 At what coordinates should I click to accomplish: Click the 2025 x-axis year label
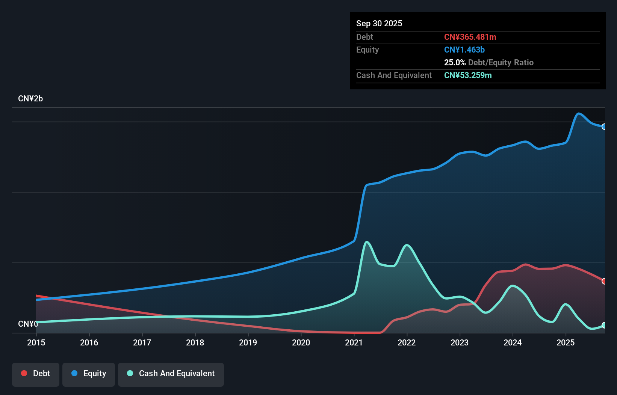pos(566,342)
